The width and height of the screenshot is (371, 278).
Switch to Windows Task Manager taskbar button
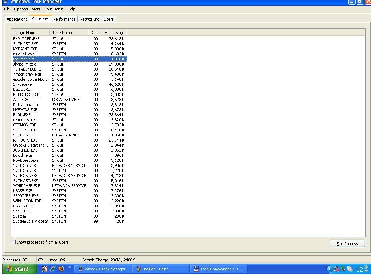point(102,269)
